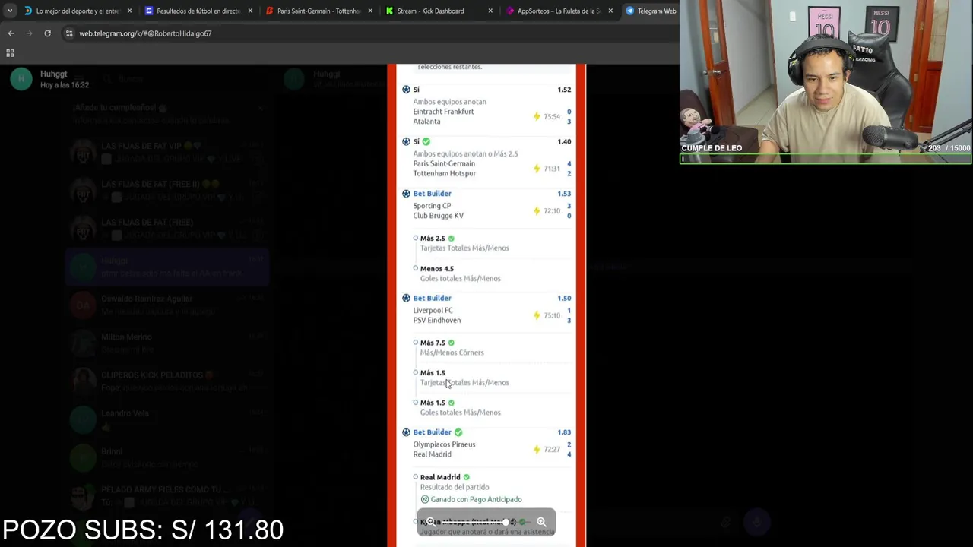
Task: Click bullet marker beside 'Menos 4.5'
Action: coord(416,268)
